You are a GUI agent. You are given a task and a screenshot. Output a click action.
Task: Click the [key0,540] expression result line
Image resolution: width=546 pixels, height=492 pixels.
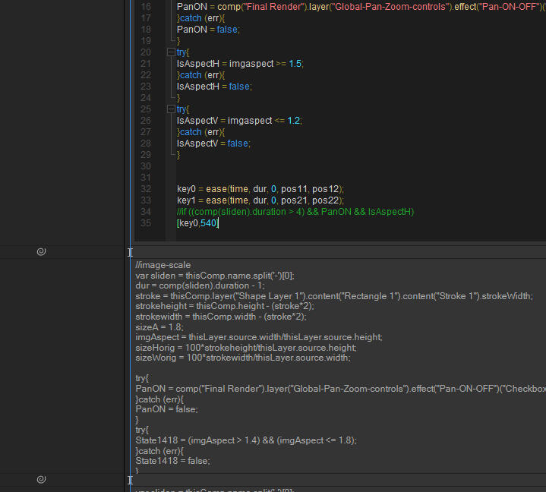coord(197,223)
